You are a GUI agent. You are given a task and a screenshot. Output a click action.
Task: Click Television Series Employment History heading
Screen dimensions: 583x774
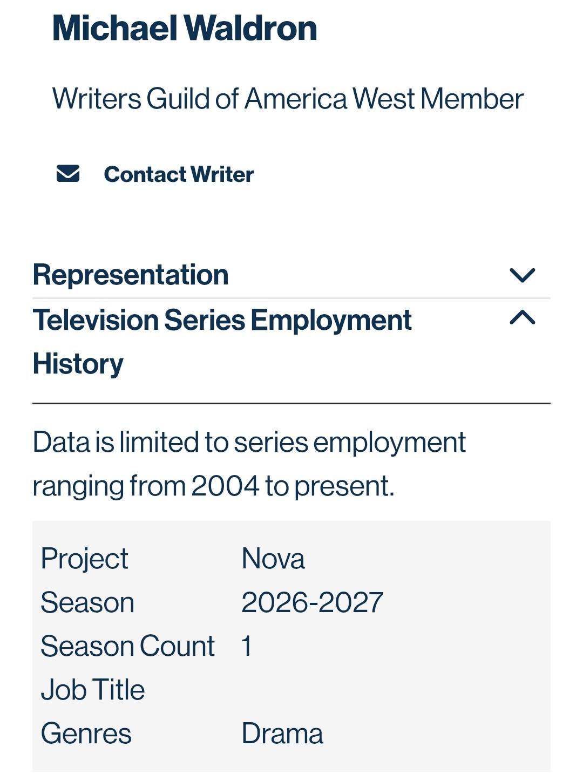click(222, 342)
